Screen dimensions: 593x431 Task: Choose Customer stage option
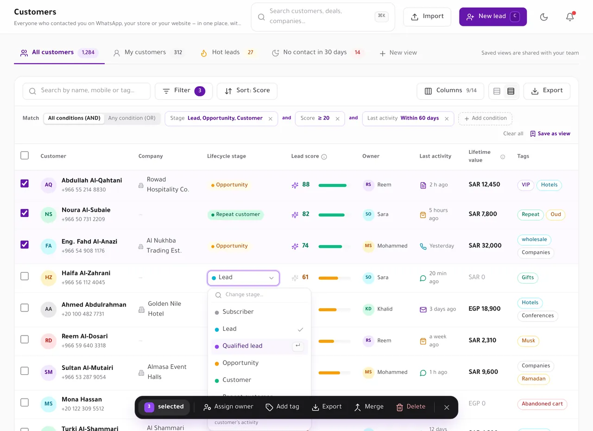(259, 380)
